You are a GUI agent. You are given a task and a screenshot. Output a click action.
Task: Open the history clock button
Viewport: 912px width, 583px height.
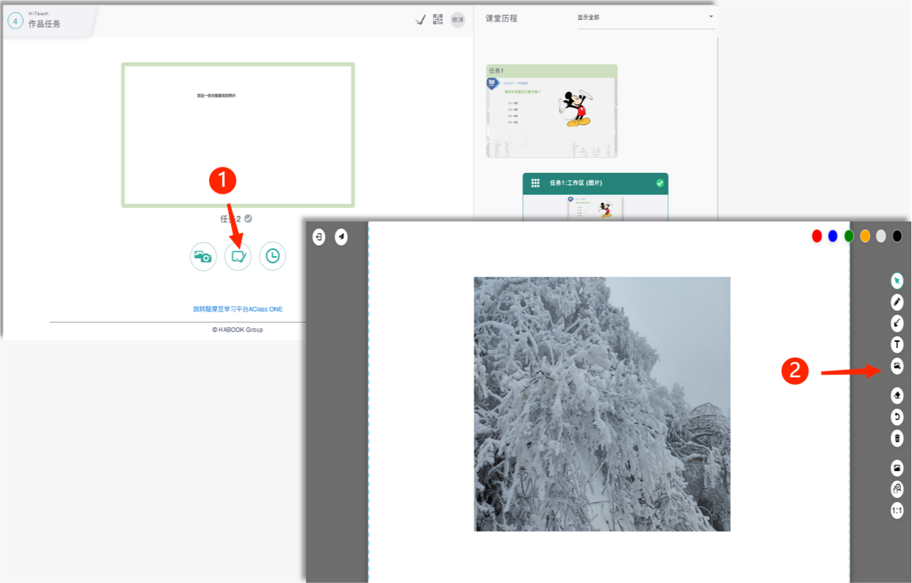(x=272, y=257)
